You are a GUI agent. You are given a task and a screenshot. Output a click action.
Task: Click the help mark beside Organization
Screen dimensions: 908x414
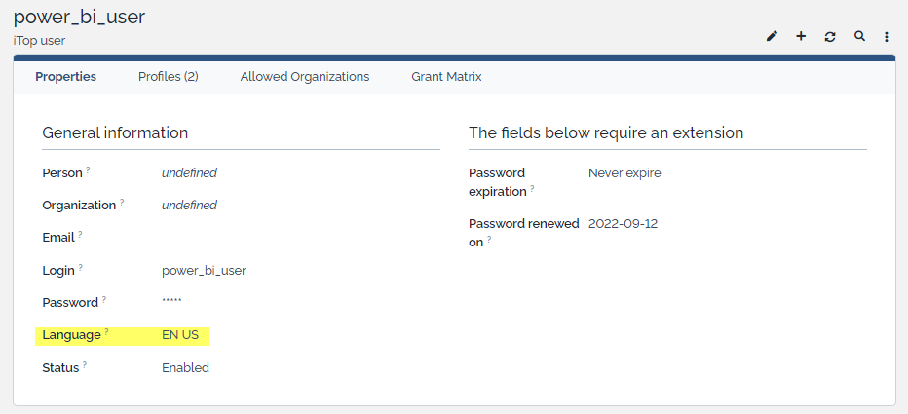coord(122,203)
